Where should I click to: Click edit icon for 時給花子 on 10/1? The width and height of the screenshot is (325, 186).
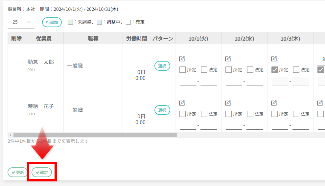point(182,103)
